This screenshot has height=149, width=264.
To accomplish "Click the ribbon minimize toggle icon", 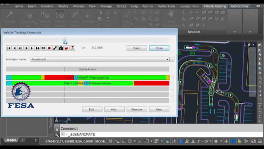I will click(258, 6).
